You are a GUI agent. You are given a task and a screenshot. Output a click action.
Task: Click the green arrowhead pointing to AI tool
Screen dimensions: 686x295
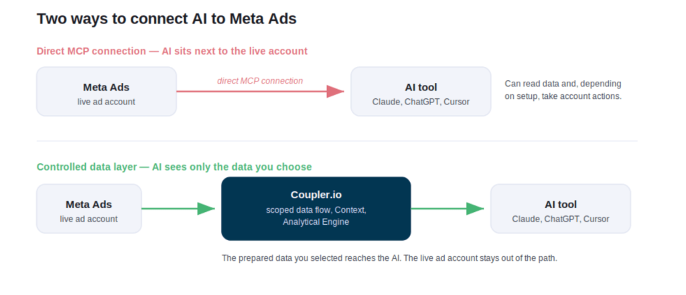(475, 209)
